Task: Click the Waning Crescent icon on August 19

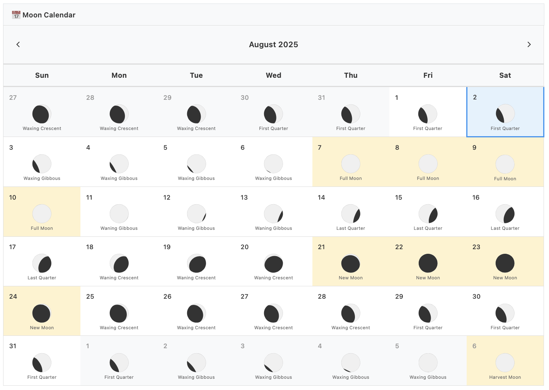Action: pyautogui.click(x=196, y=263)
